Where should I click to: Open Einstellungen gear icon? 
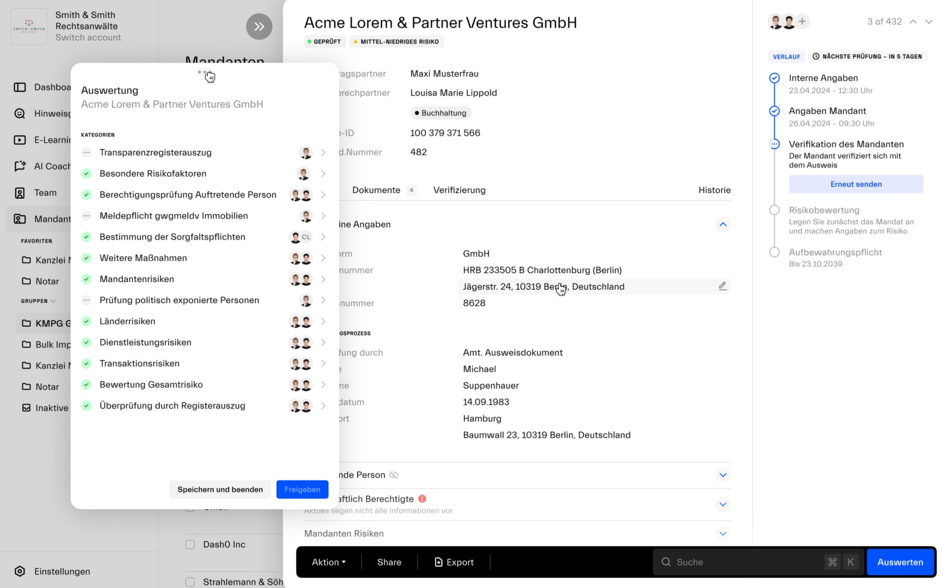point(20,571)
